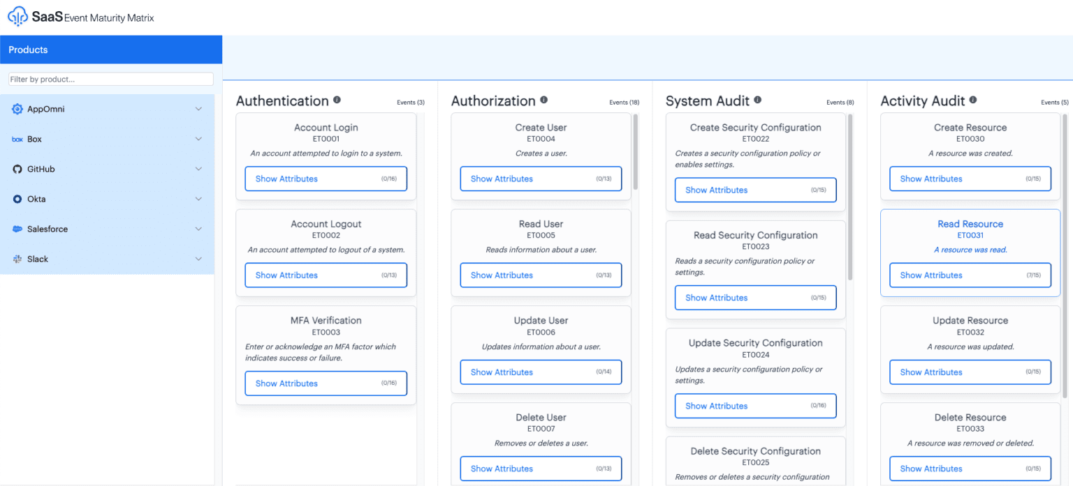This screenshot has height=486, width=1073.
Task: Click the Slack product icon
Action: 17,259
